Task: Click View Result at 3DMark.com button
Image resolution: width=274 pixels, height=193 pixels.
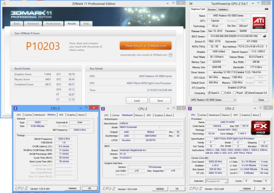Action: click(x=145, y=46)
